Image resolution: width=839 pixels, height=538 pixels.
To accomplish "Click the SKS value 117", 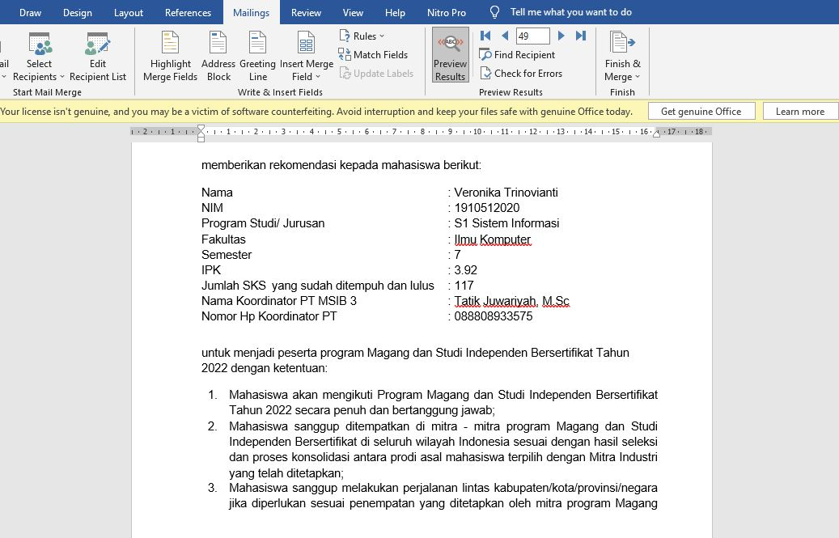I will click(x=464, y=286).
